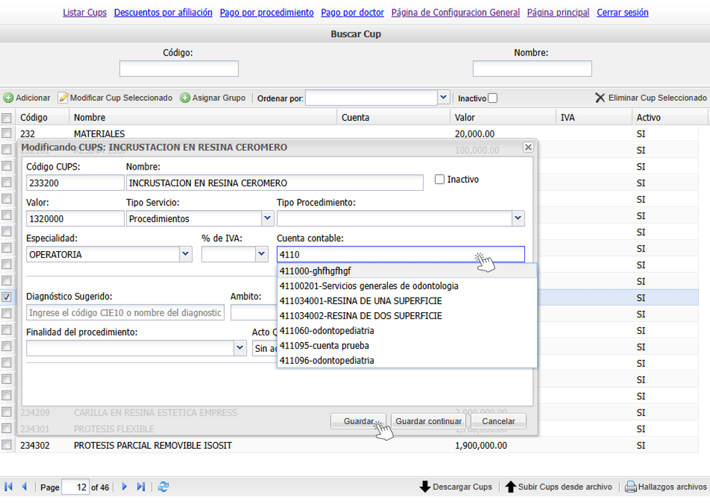This screenshot has height=503, width=710.
Task: Go to the first page of results
Action: click(x=9, y=487)
